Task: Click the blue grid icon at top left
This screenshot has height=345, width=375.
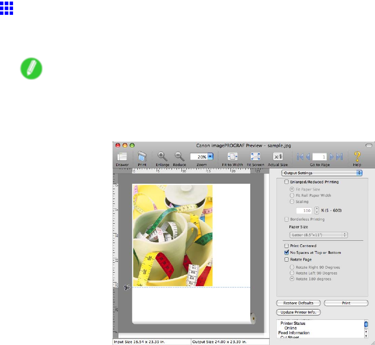Action: pyautogui.click(x=6, y=8)
